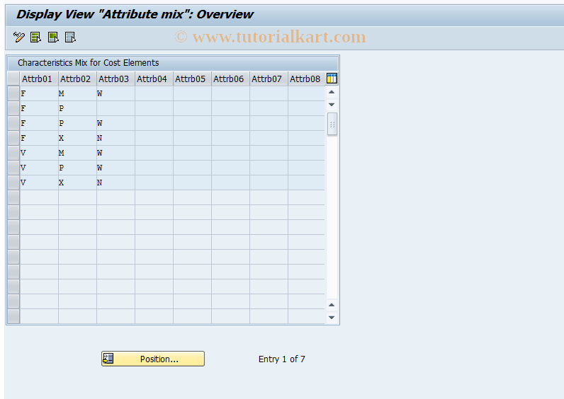Select the Attrb08 column header
The image size is (564, 399).
(x=307, y=79)
